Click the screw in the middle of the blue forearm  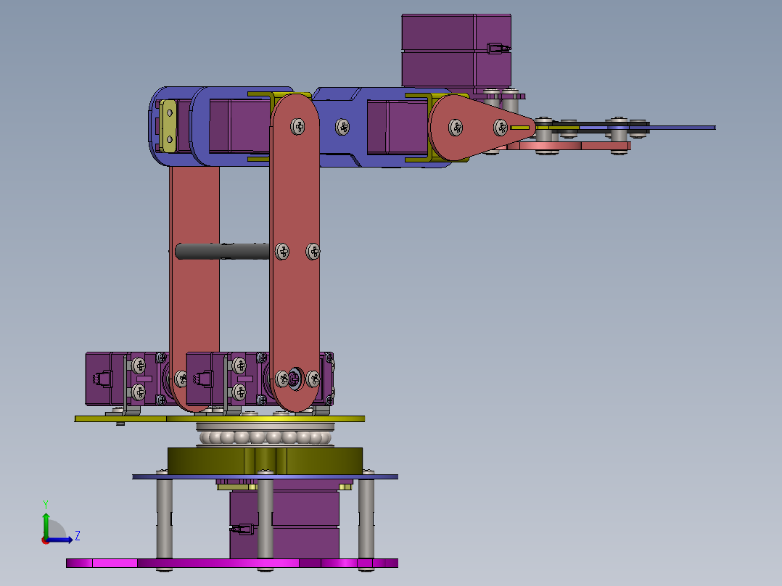(342, 127)
